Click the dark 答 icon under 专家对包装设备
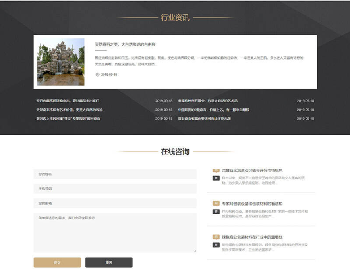This screenshot has width=350, height=277. 216,212
